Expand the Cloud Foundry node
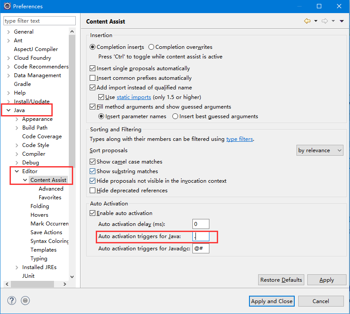Screen dimensions: 350x314 (8, 58)
